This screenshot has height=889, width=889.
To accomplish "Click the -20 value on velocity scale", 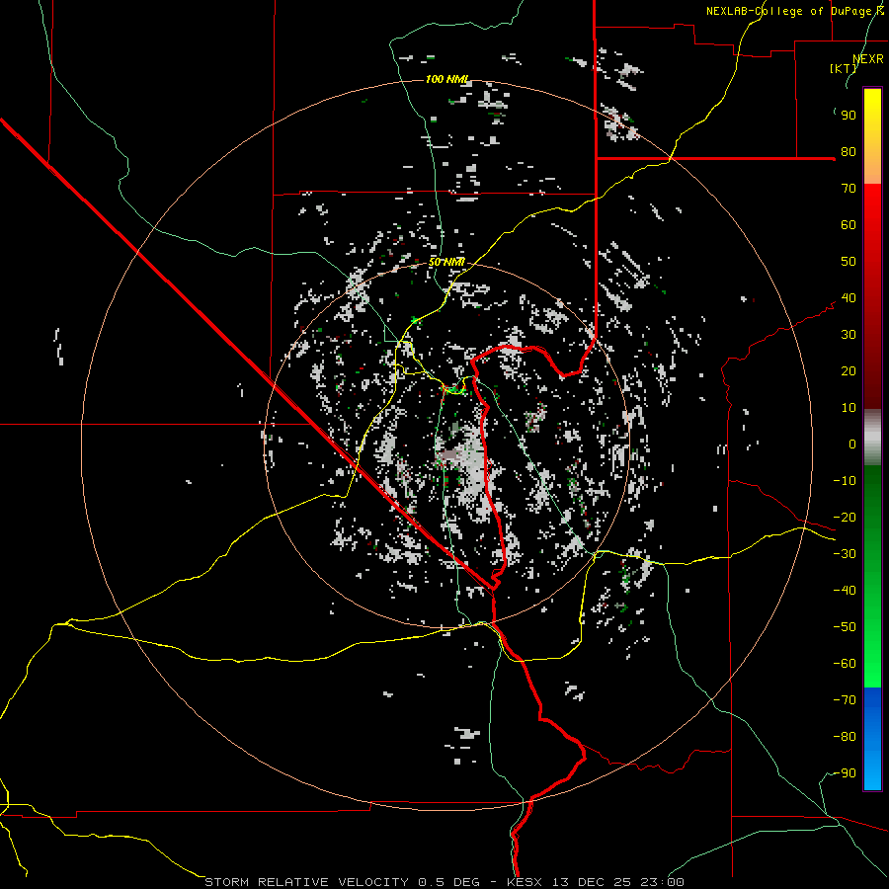I will pos(845,518).
